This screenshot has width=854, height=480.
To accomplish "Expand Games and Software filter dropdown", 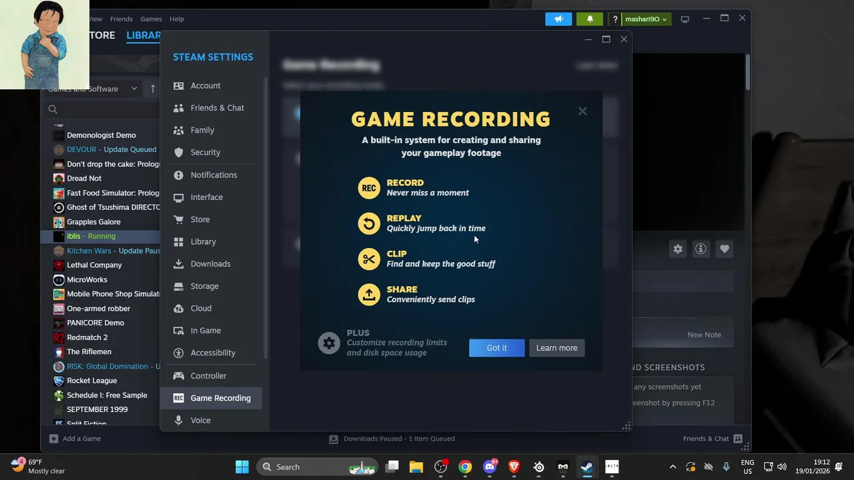I will click(134, 89).
